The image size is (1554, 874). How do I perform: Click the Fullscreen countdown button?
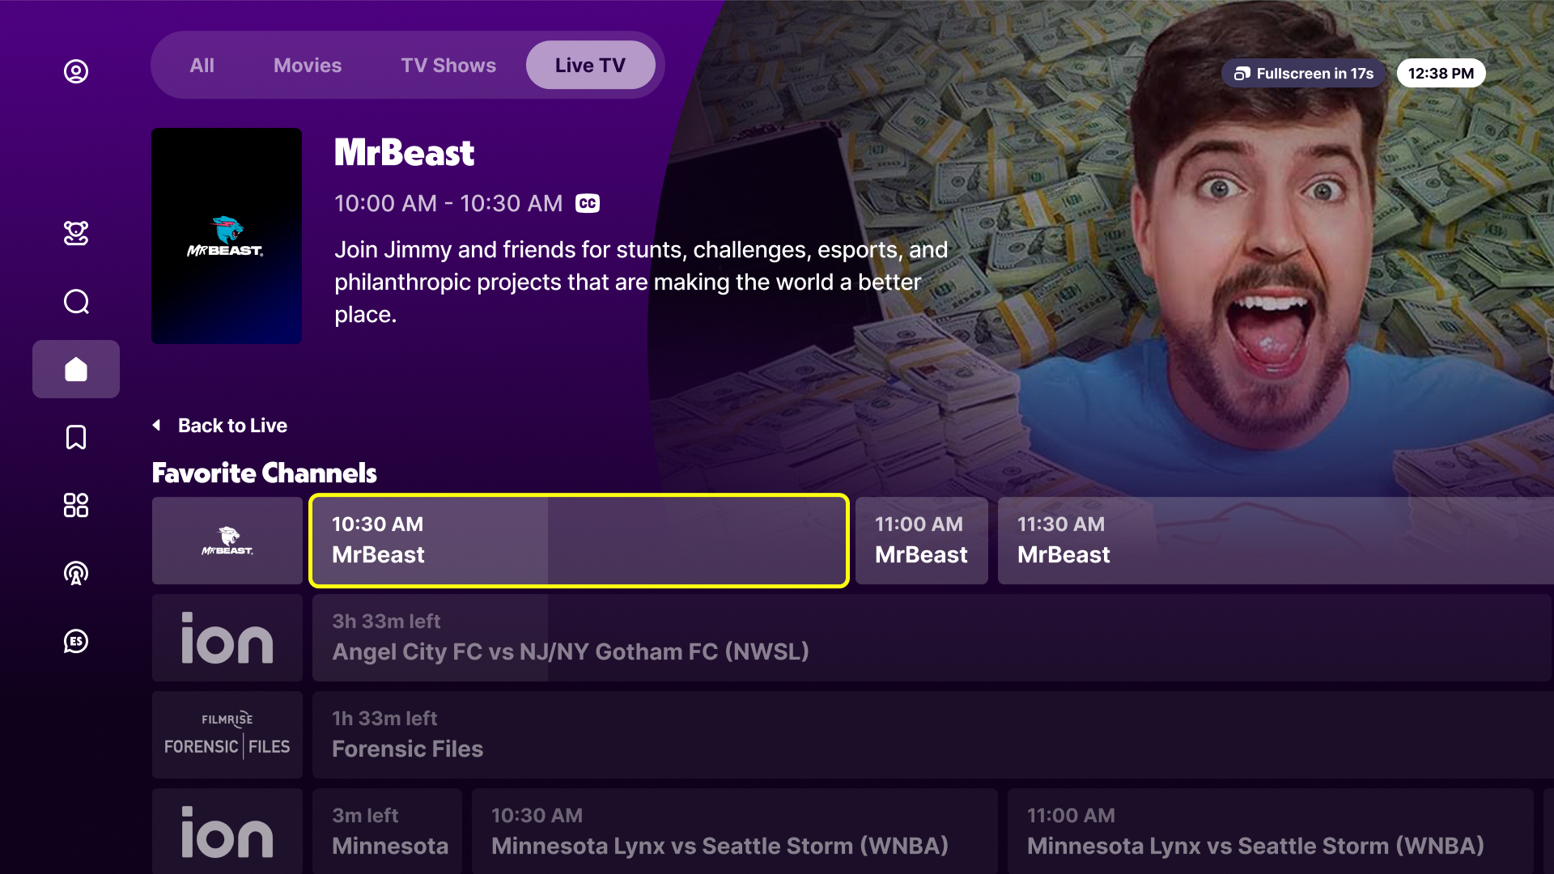(1303, 74)
